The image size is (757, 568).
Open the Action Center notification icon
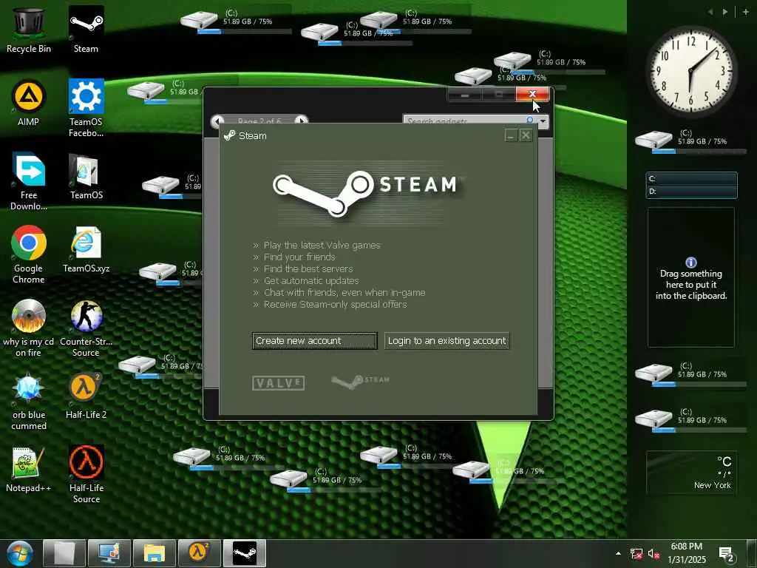pos(726,554)
